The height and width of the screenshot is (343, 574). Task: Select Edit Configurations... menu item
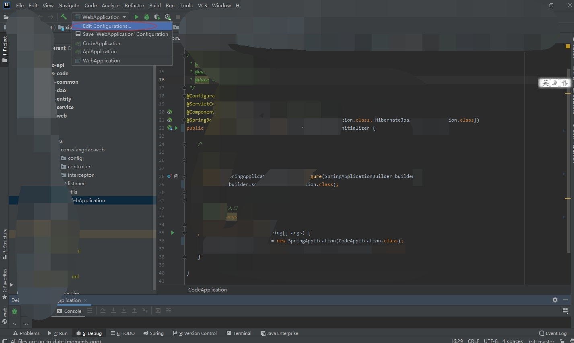[107, 26]
